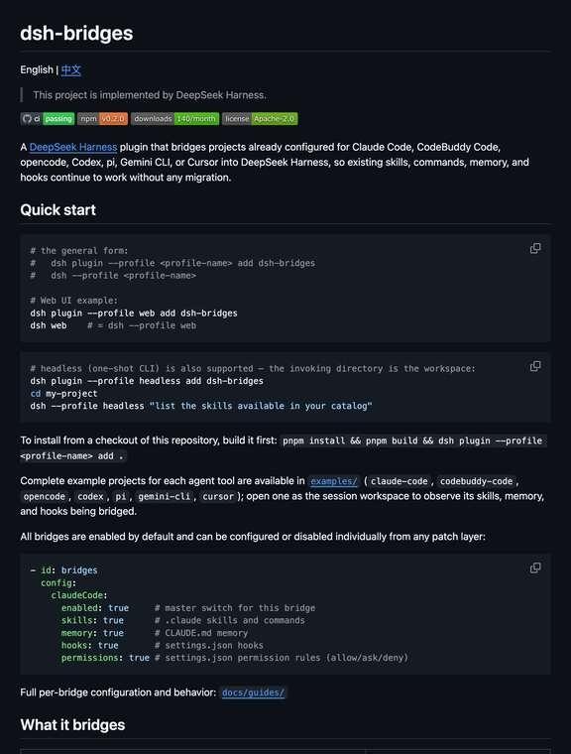The height and width of the screenshot is (754, 571).
Task: Copy the Quick start code block
Action: (535, 248)
